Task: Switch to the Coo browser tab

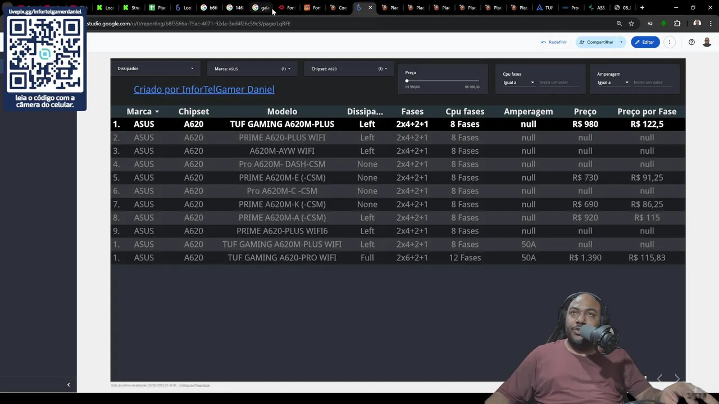Action: [x=339, y=8]
